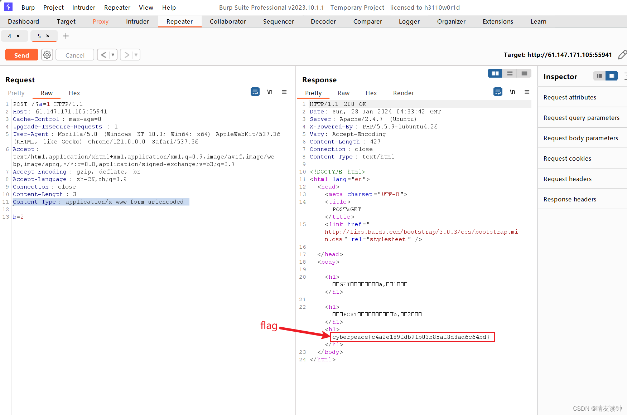Viewport: 627px width, 415px height.
Task: Go to next request in history
Action: (x=126, y=55)
